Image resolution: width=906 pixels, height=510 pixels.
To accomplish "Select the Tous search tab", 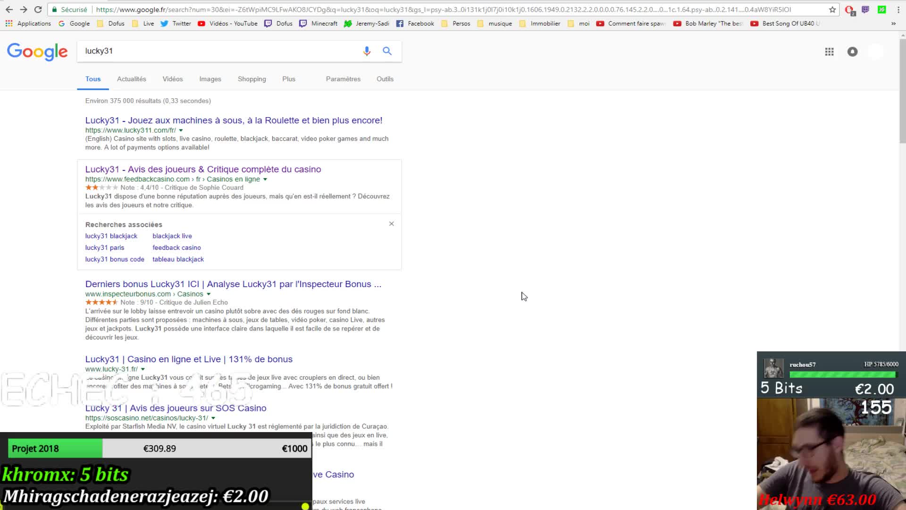I will point(93,79).
